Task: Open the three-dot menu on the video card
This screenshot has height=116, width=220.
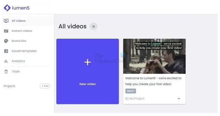Action: coord(179,99)
